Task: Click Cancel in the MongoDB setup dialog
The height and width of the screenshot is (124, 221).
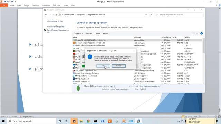Action: 119,66
